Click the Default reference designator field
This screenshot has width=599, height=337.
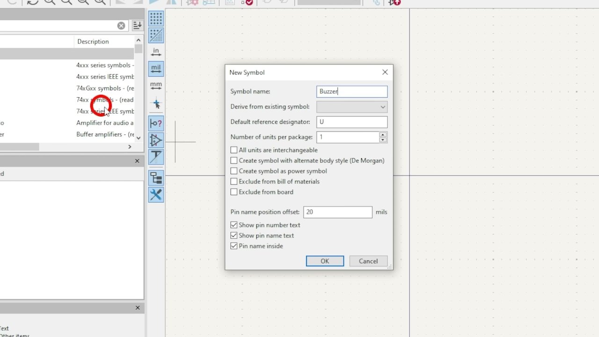click(x=352, y=122)
